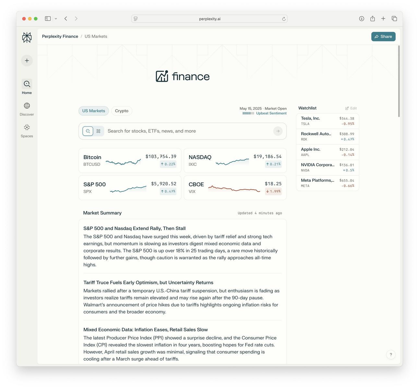
Task: Open the tab overview icon
Action: [x=394, y=19]
